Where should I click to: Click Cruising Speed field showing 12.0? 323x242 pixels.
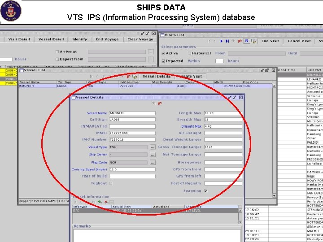pos(132,169)
